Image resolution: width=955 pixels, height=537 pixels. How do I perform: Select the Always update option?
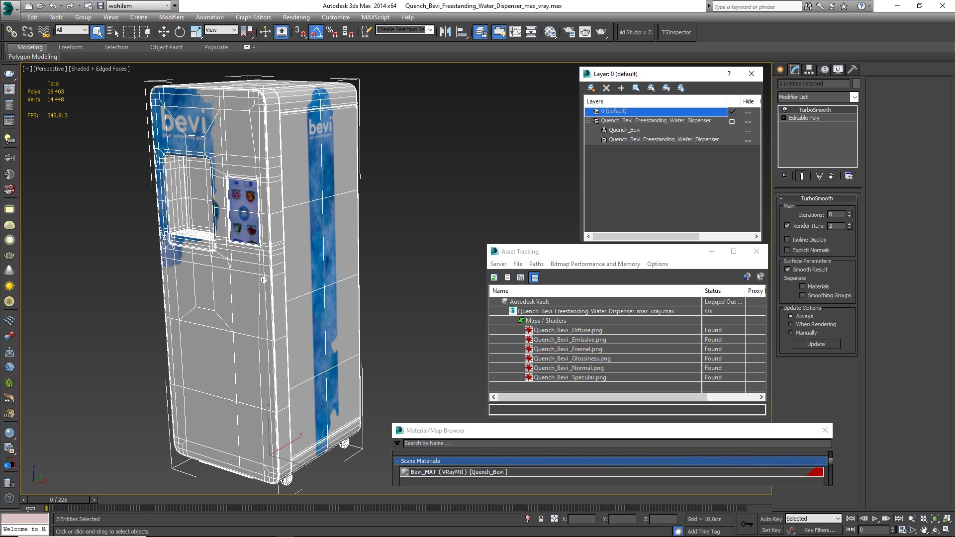click(x=790, y=316)
